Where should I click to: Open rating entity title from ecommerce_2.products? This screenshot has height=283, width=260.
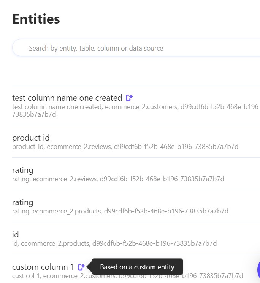(x=23, y=202)
